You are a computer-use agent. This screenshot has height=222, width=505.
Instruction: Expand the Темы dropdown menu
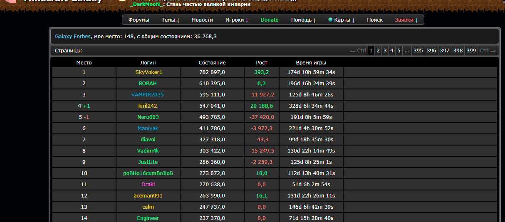tap(171, 20)
